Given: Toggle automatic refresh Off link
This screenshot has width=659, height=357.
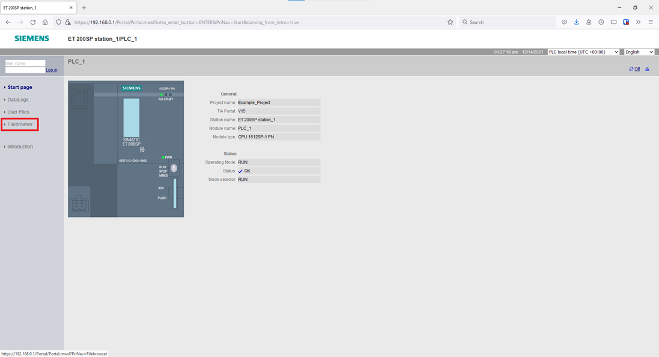Looking at the screenshot, I should 637,69.
